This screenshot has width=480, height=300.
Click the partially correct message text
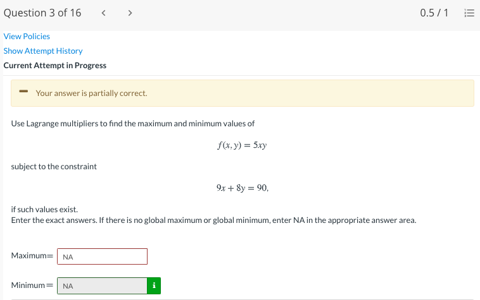point(91,93)
